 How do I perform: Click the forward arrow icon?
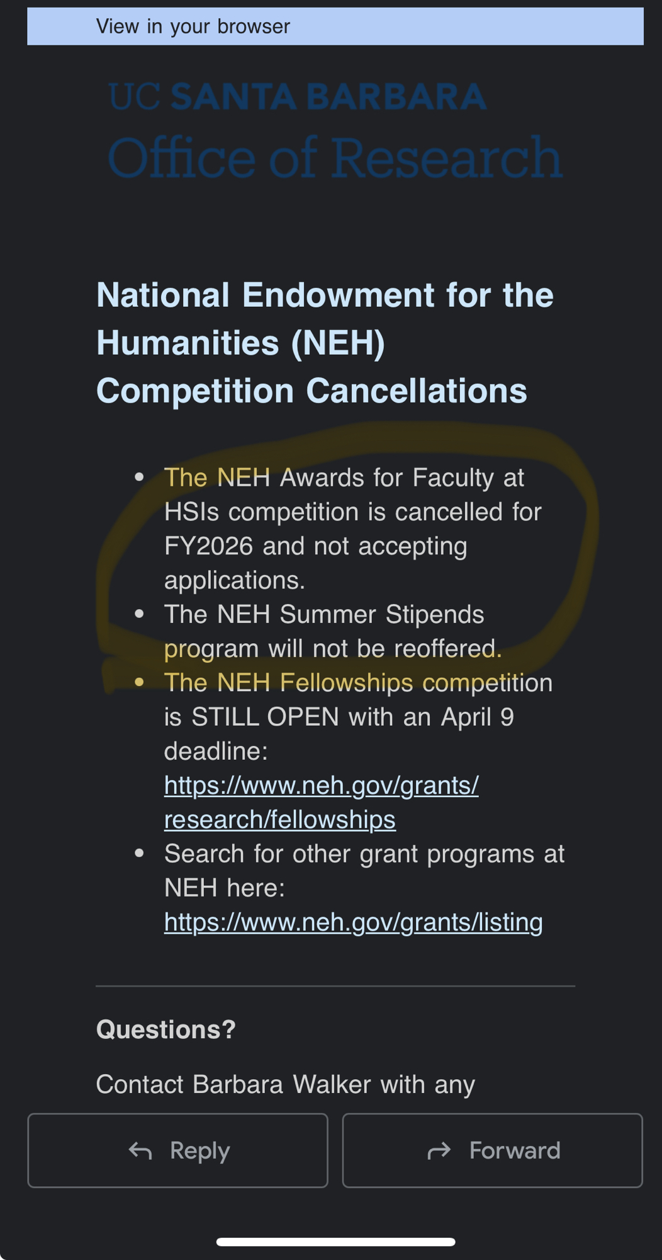[x=439, y=1151]
